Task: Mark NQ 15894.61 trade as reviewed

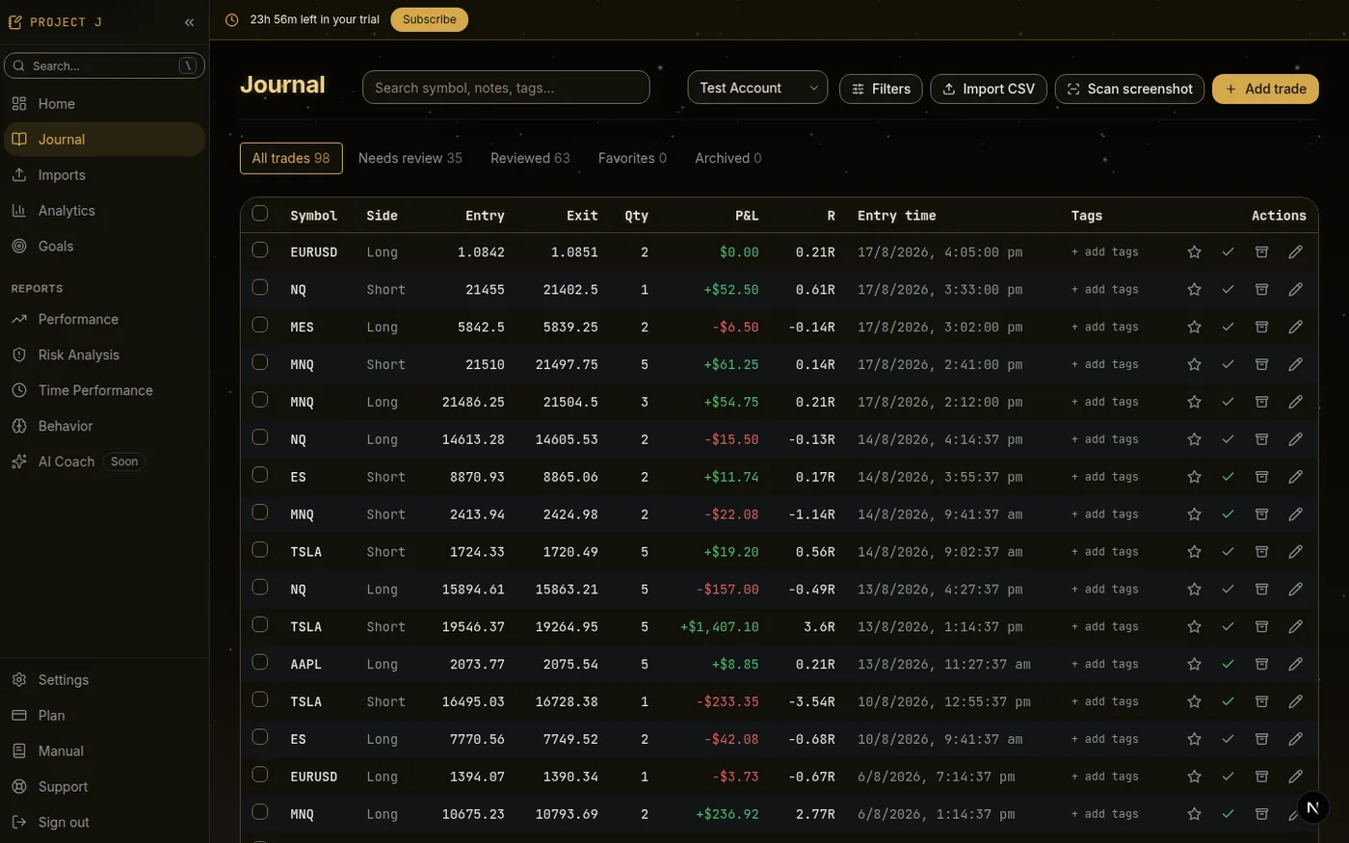Action: pyautogui.click(x=1228, y=591)
